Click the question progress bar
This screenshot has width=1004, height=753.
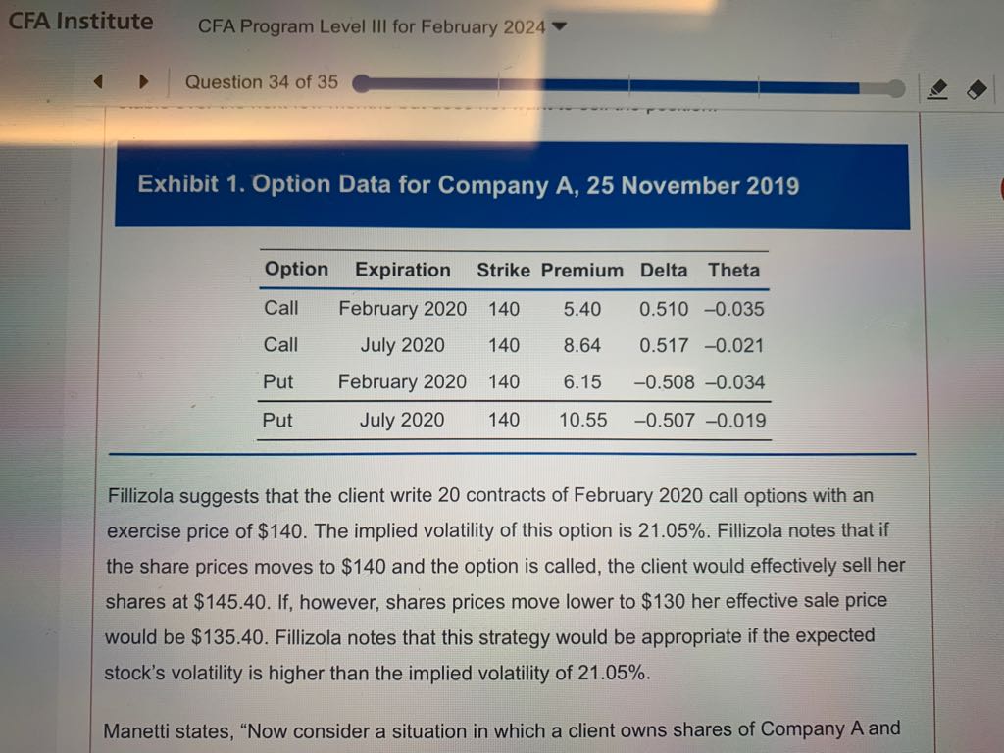[627, 85]
